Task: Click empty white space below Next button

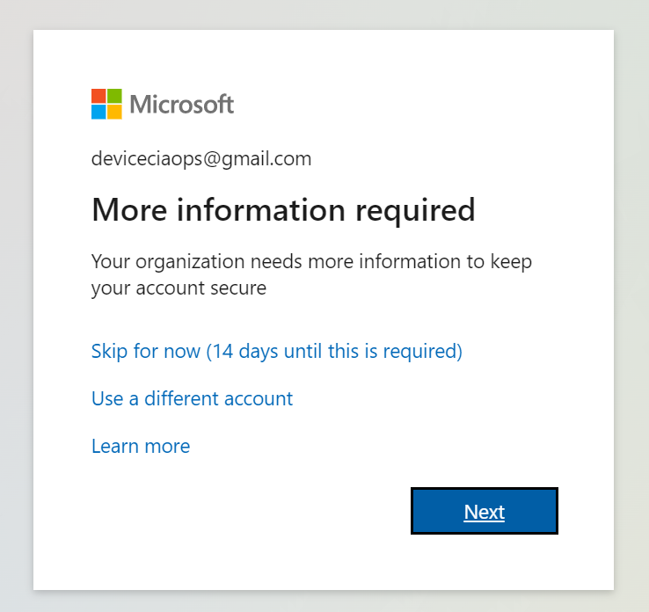Action: 484,563
